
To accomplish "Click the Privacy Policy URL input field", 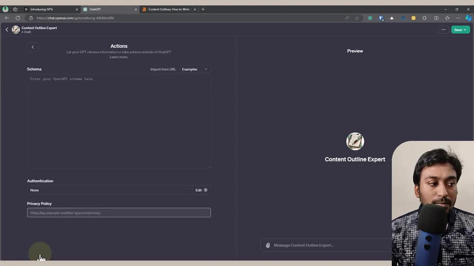I will (118, 212).
